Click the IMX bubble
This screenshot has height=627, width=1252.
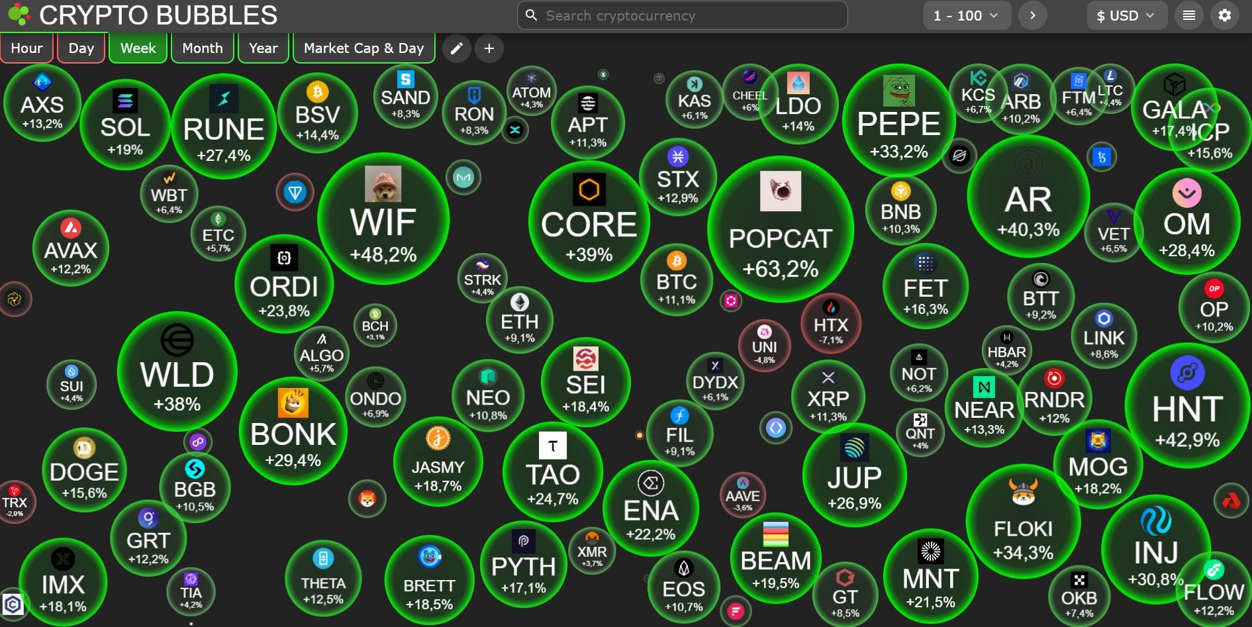tap(63, 582)
